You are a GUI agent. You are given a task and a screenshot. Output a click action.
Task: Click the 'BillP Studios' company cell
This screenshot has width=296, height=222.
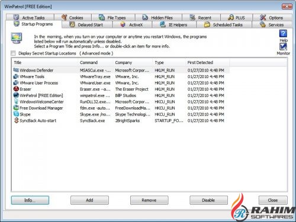(x=126, y=95)
